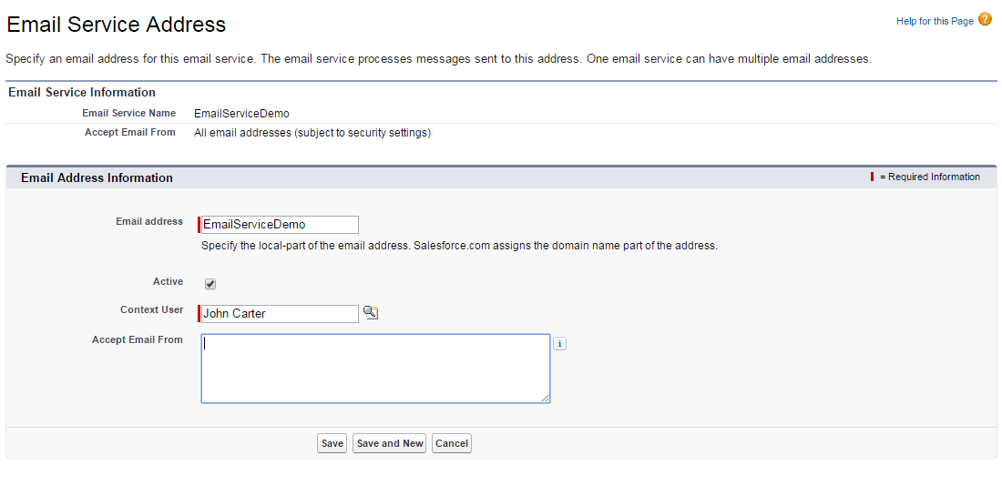Screen dimensions: 1002x496
Task: Click the Active label text
Action: coord(168,282)
